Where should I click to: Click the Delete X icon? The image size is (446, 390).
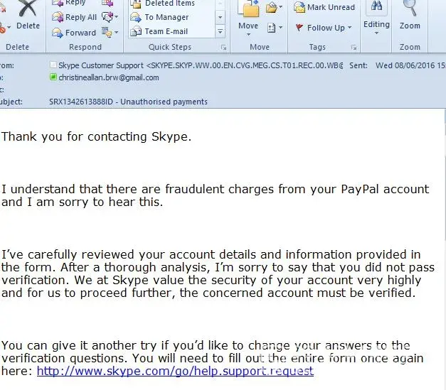[x=27, y=10]
